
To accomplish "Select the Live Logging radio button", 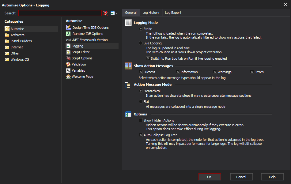I will pyautogui.click(x=141, y=43).
